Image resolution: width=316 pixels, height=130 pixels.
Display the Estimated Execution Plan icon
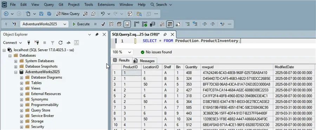tap(111, 24)
